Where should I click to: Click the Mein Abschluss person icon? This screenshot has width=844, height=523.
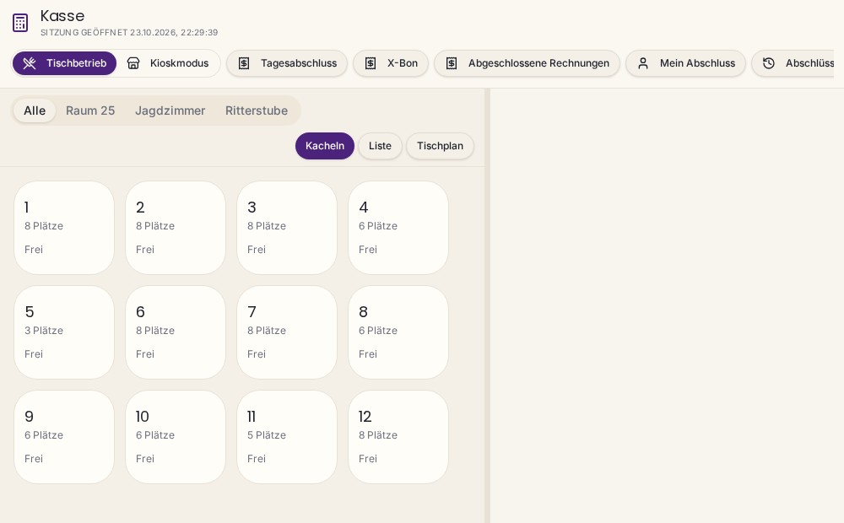coord(642,63)
